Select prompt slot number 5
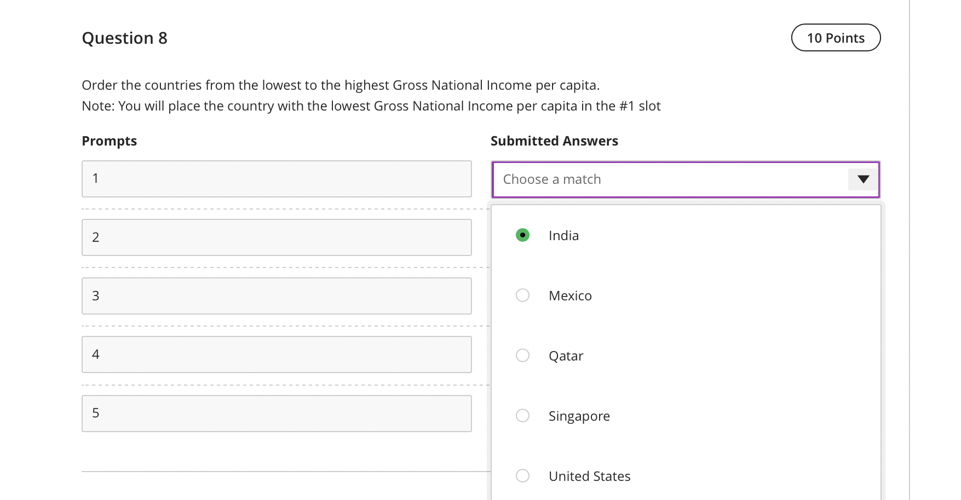This screenshot has height=500, width=961. [277, 413]
